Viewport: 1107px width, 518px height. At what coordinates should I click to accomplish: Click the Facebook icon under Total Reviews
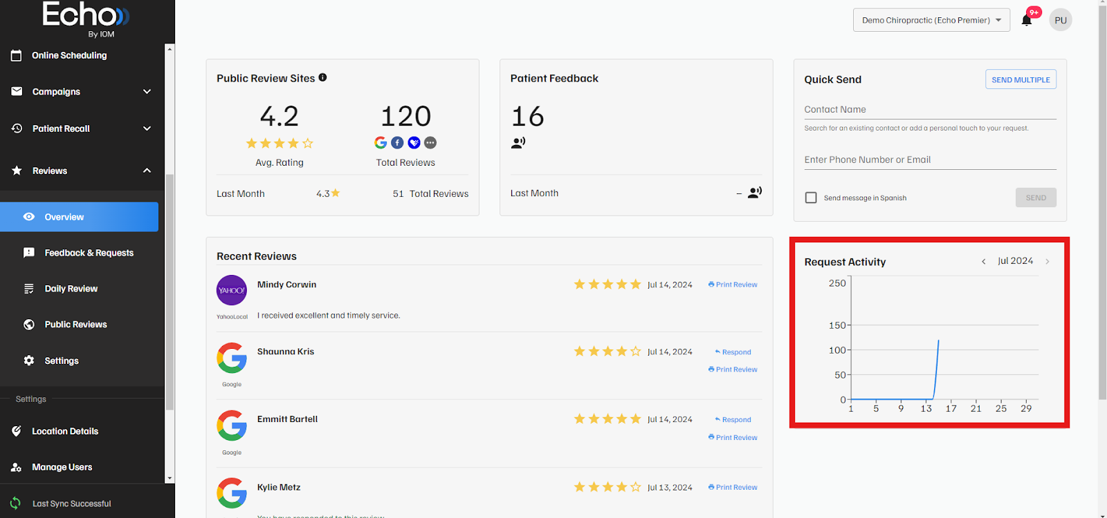397,142
